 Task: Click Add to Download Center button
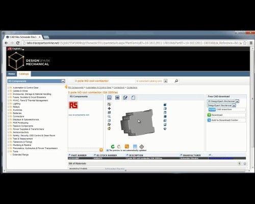click(226, 120)
